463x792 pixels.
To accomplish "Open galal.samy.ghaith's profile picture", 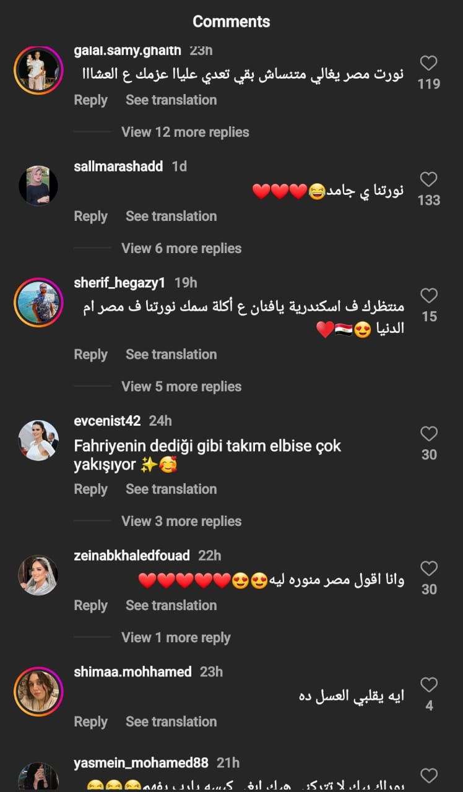I will tap(38, 70).
